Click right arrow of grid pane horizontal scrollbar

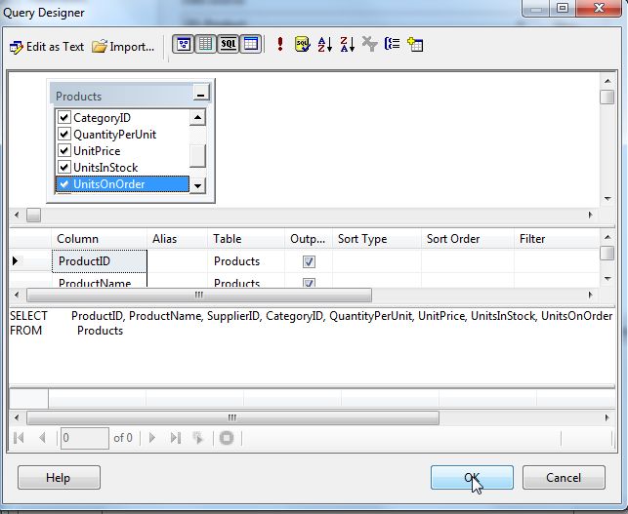tap(590, 296)
